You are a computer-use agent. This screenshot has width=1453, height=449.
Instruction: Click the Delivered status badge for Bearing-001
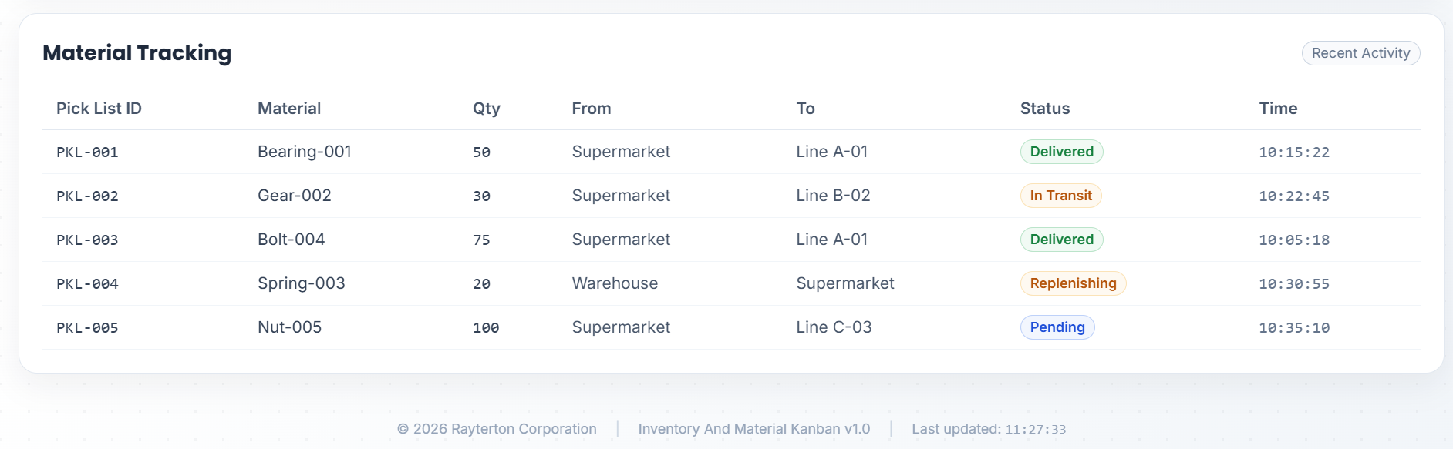tap(1061, 152)
